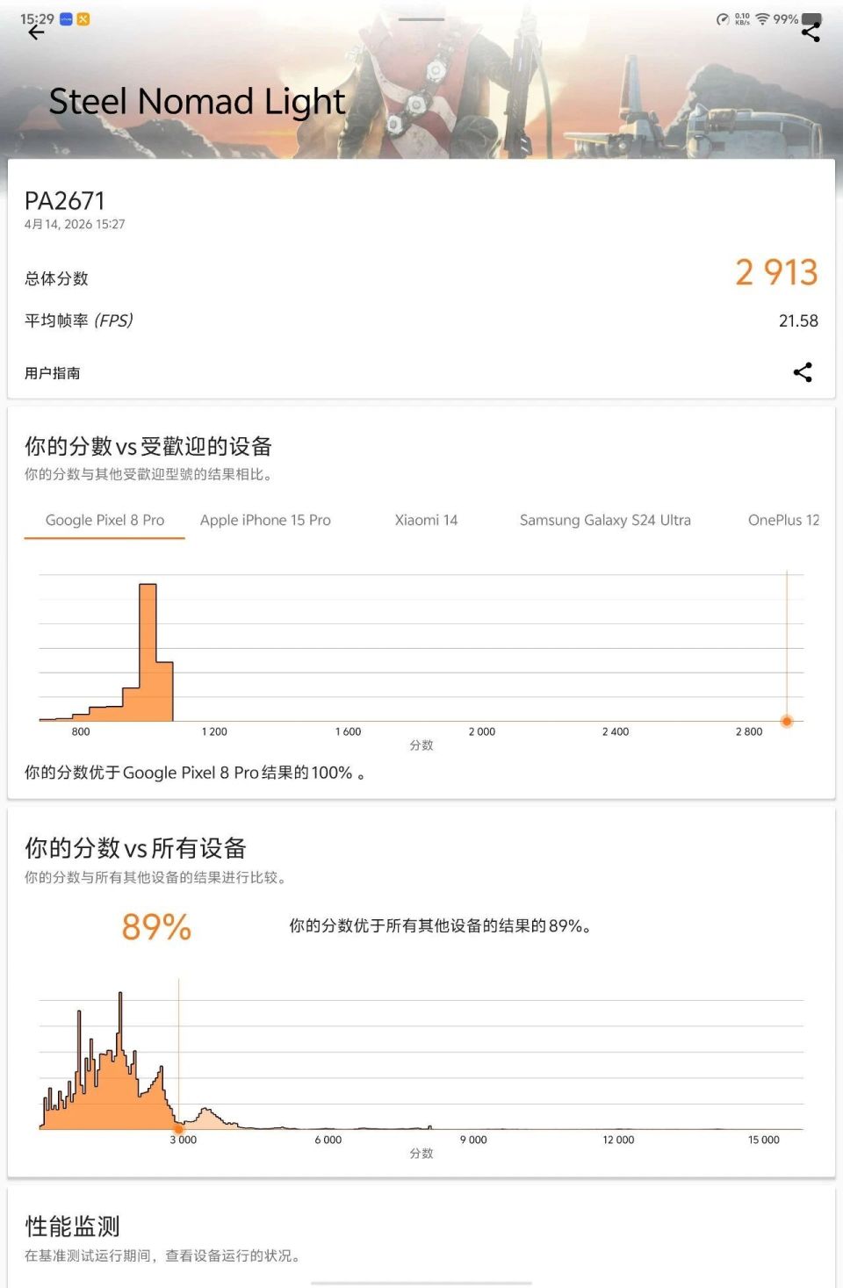
Task: Tap the 99% battery percentage
Action: tap(785, 18)
